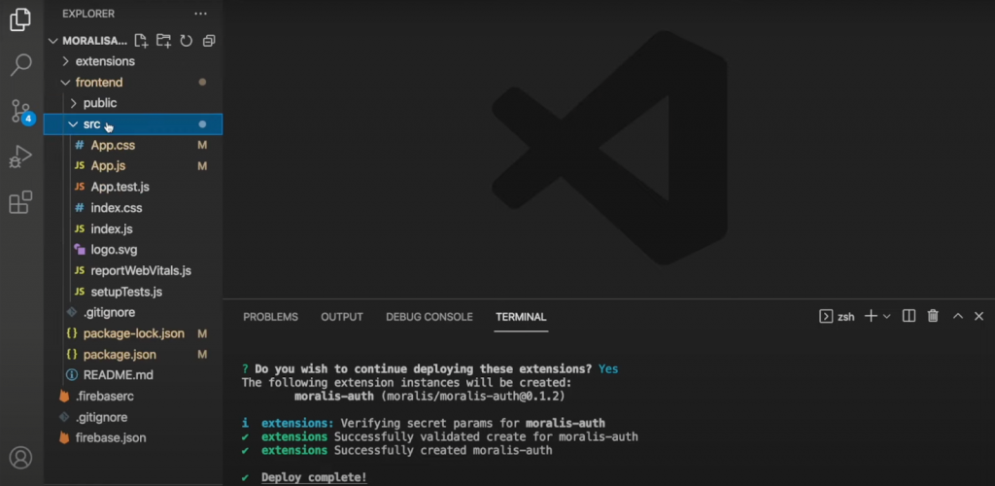Switch to the PROBLEMS tab
Viewport: 995px width, 486px height.
[x=270, y=317]
